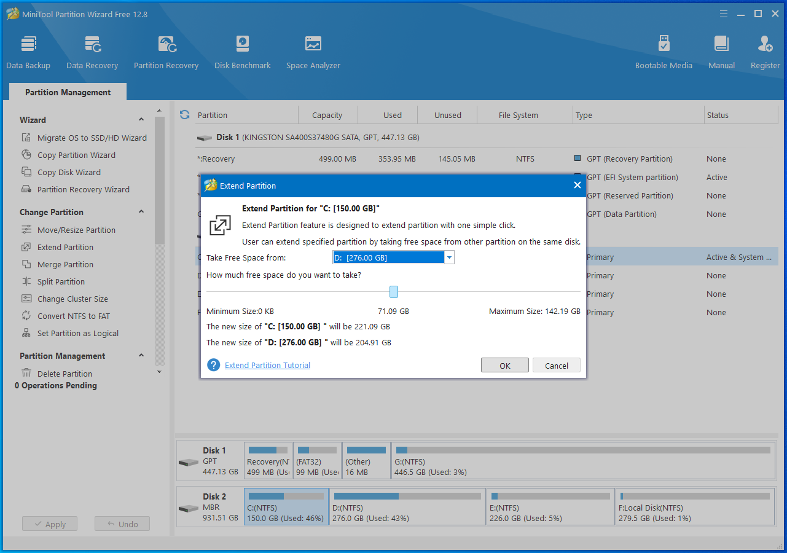Click the Type column header
787x553 pixels.
(x=639, y=115)
